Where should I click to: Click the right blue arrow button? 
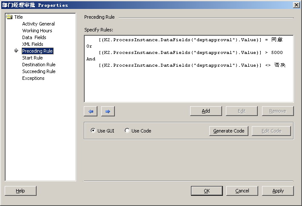pyautogui.click(x=108, y=111)
